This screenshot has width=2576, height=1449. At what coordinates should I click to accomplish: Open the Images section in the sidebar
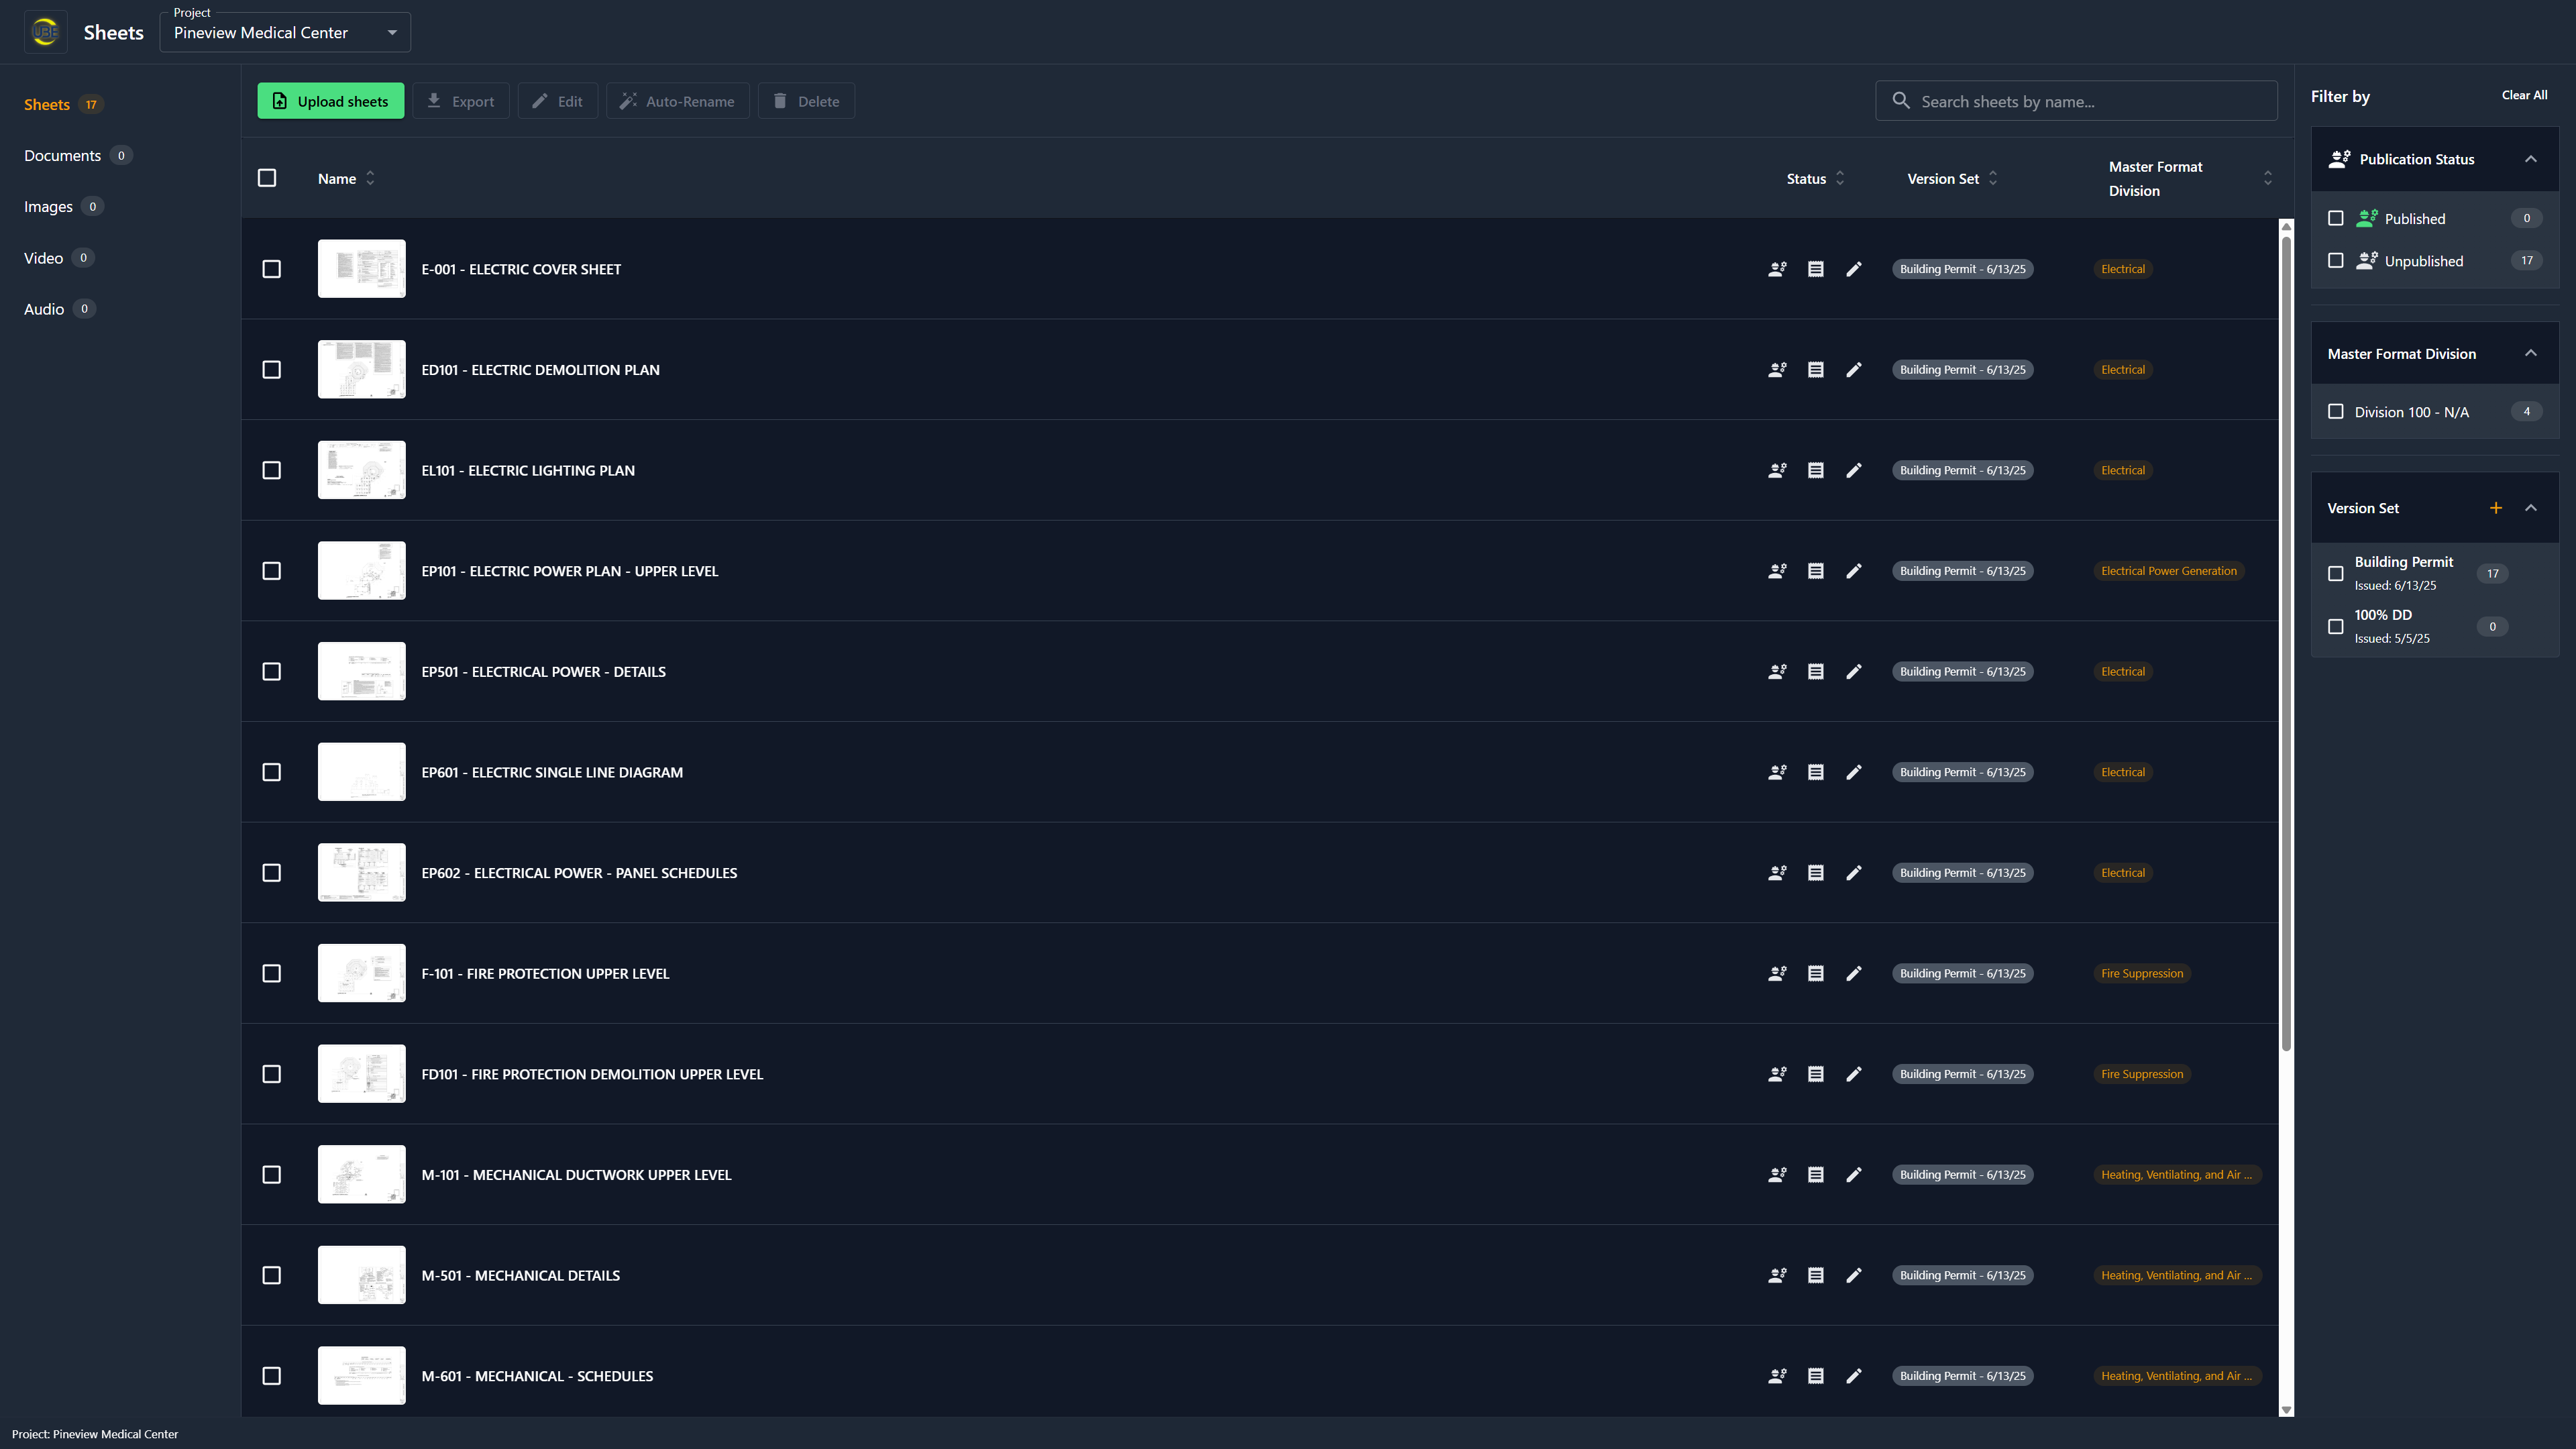tap(48, 207)
